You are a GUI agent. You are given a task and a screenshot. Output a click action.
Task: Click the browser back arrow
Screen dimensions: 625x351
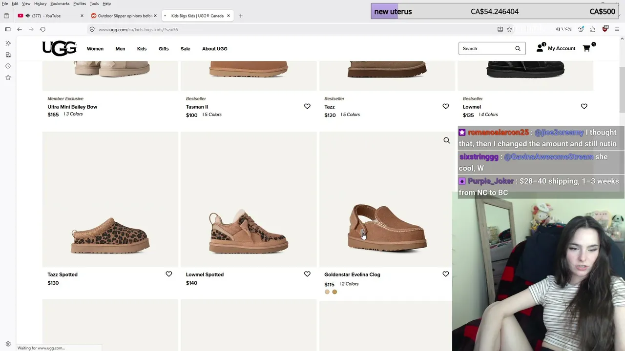tap(20, 29)
